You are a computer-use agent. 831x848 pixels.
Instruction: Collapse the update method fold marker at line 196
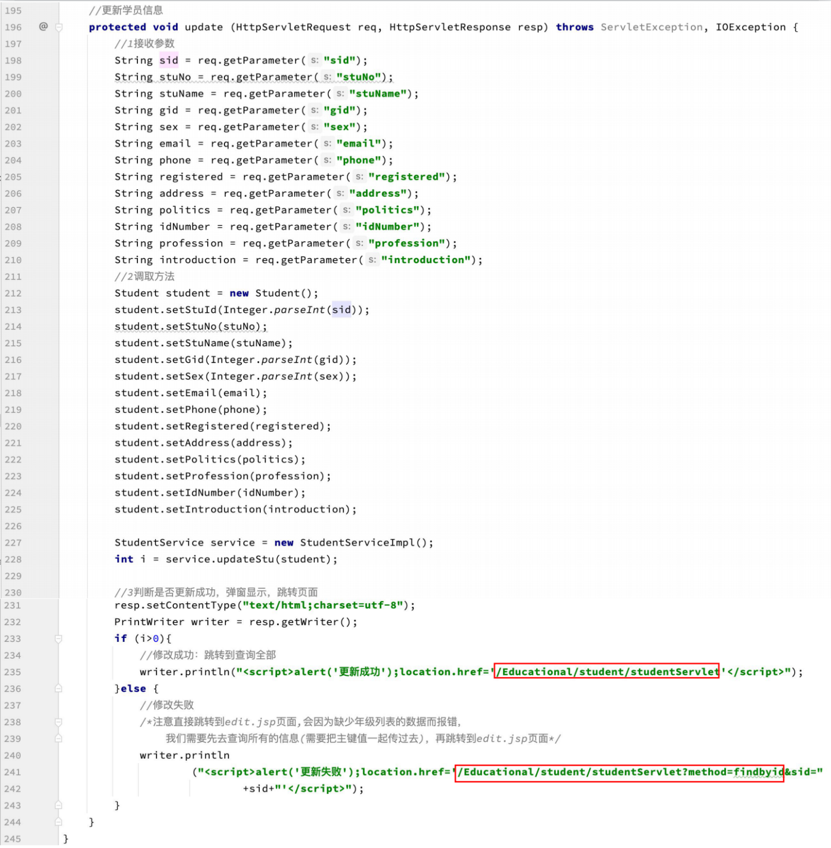59,27
